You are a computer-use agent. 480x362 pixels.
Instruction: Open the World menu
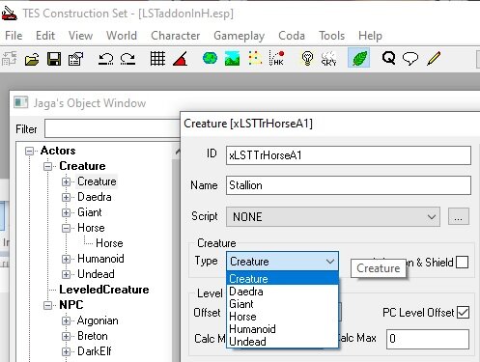122,36
